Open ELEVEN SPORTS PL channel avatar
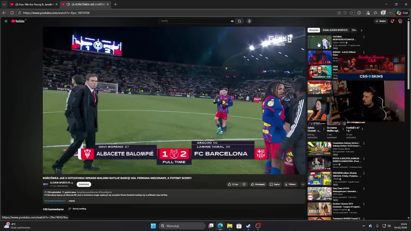 [46, 184]
